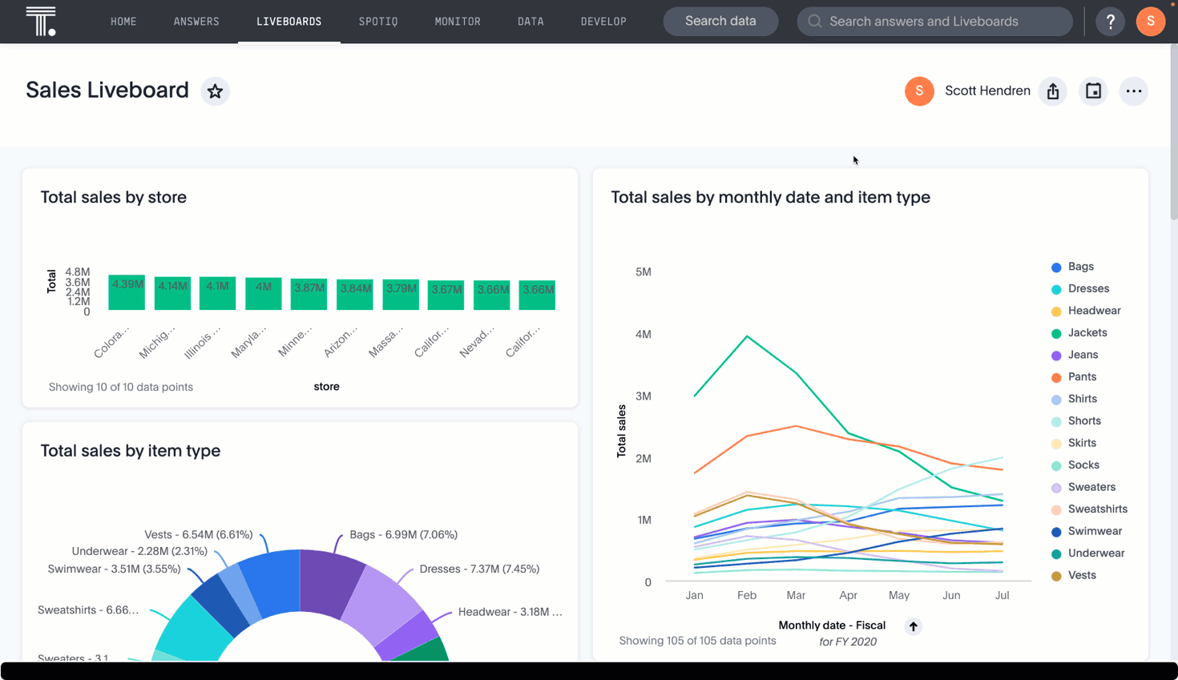Toggle the Pants legend series

(x=1081, y=377)
